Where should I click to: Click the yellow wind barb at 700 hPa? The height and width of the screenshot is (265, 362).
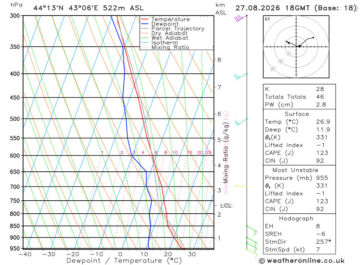[x=241, y=186]
